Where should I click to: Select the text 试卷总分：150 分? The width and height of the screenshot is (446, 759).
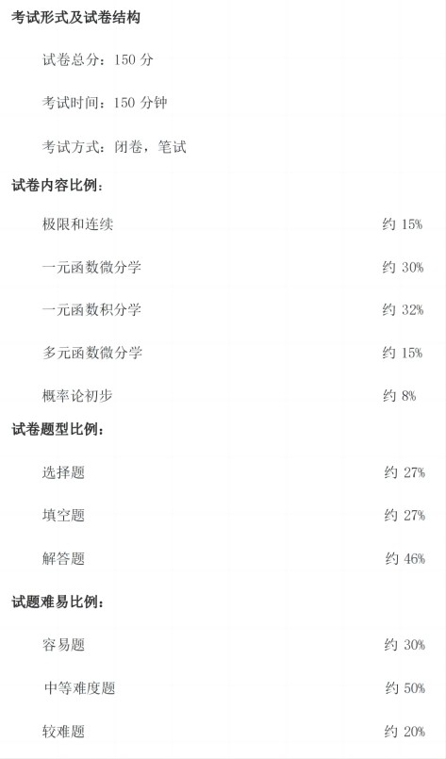[98, 59]
